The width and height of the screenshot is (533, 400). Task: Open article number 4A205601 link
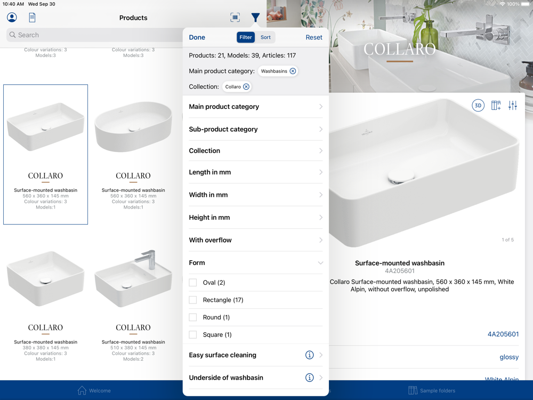(503, 334)
